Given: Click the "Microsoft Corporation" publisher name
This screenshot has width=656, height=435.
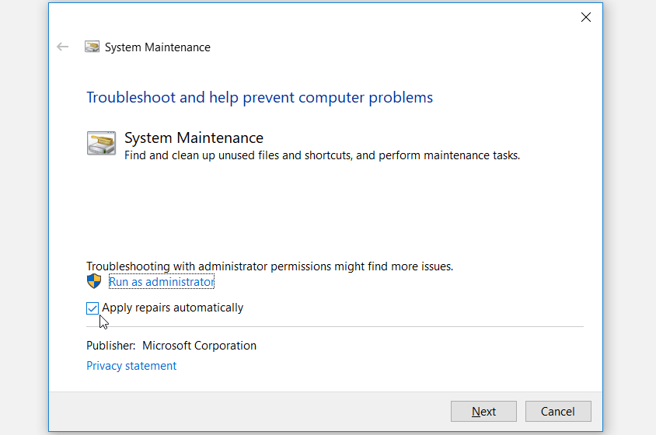Looking at the screenshot, I should point(199,346).
